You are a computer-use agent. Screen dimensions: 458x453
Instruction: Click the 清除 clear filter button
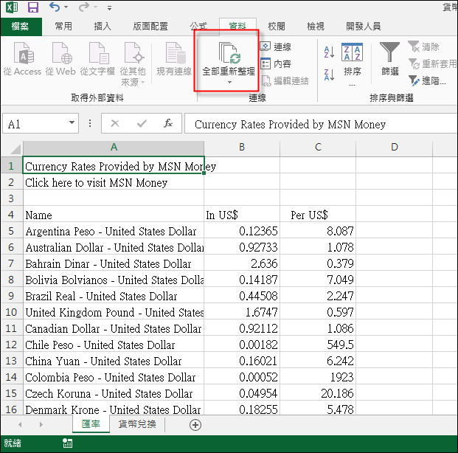pyautogui.click(x=424, y=46)
